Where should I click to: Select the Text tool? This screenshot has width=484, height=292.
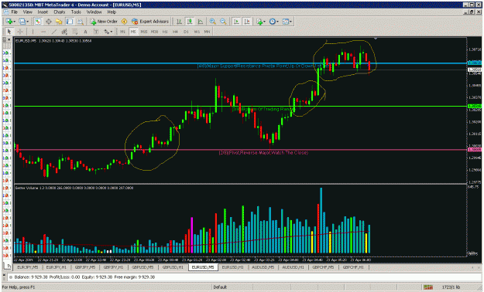pyautogui.click(x=85, y=32)
